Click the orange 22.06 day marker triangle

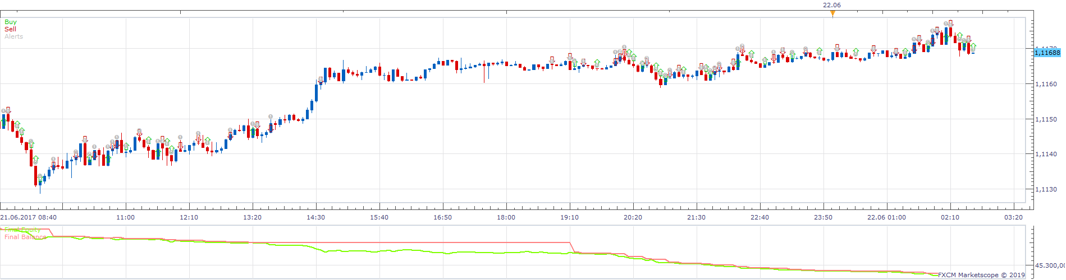pyautogui.click(x=832, y=13)
